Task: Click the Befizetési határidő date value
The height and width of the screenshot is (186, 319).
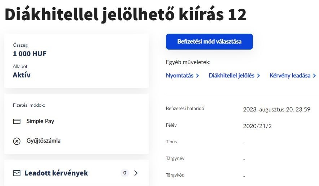Action: [277, 110]
